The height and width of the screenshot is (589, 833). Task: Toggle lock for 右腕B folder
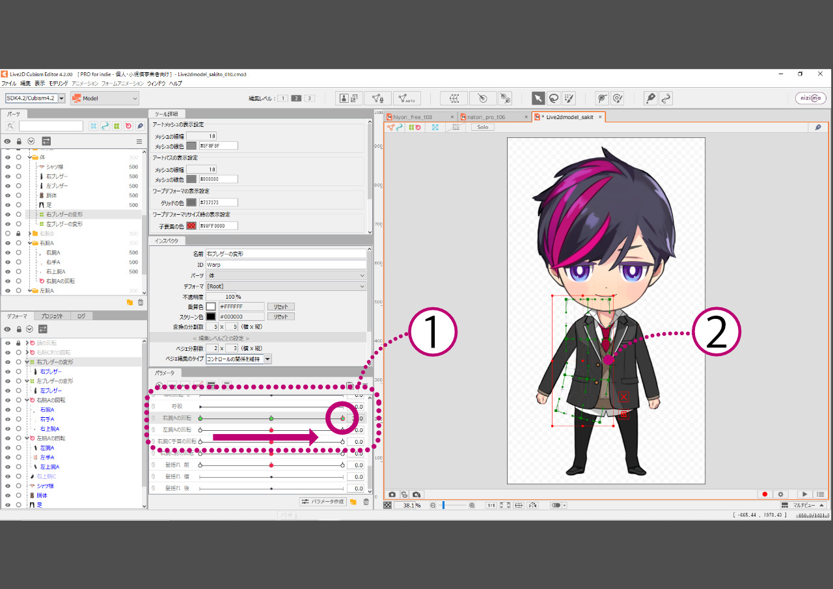point(19,233)
